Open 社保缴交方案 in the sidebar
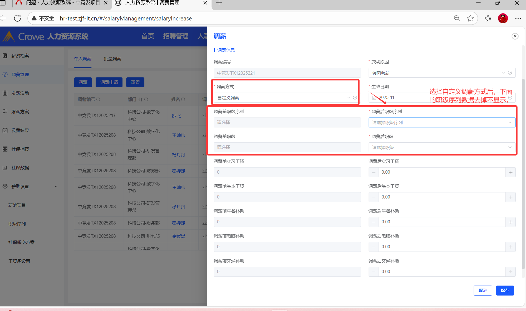 [21, 242]
